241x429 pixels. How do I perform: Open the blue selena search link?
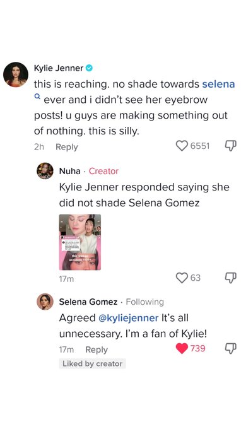[x=218, y=84]
